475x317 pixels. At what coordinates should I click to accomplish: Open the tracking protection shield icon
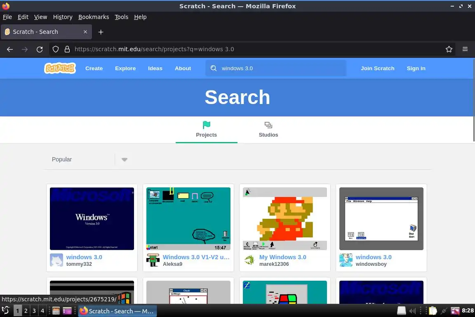[x=55, y=49]
